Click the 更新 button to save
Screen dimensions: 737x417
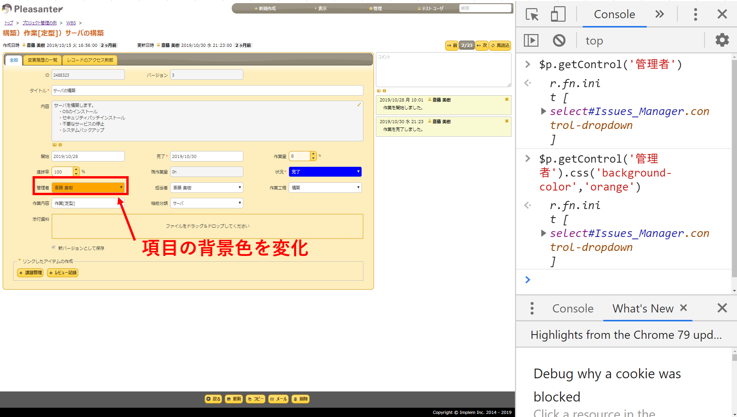[234, 399]
